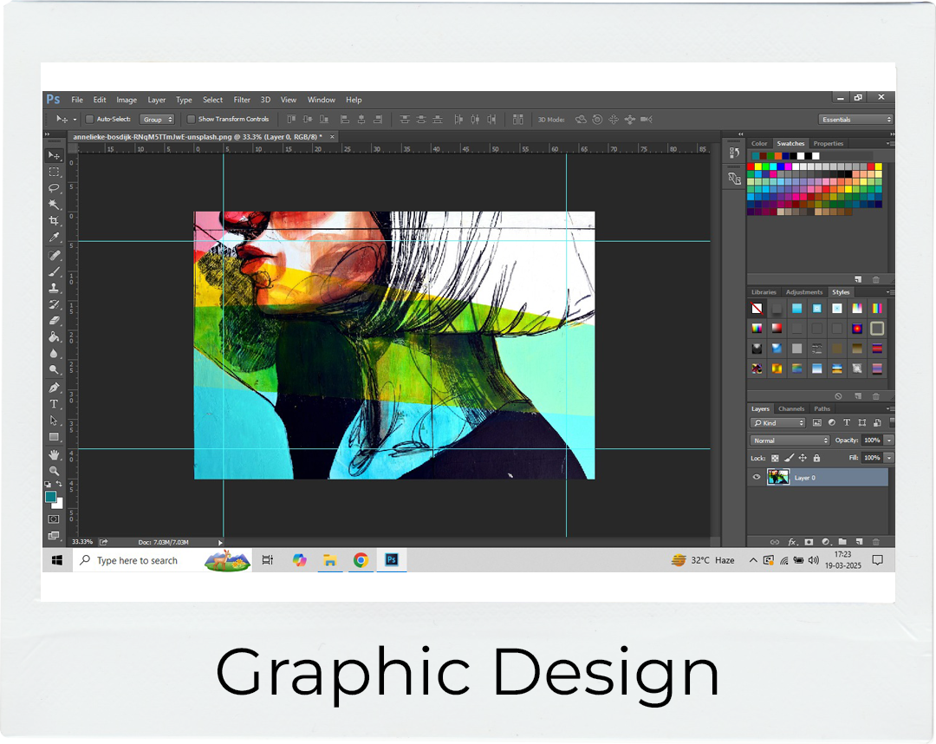Open File Explorer from the taskbar
Screen dimensions: 936x744
pyautogui.click(x=330, y=560)
